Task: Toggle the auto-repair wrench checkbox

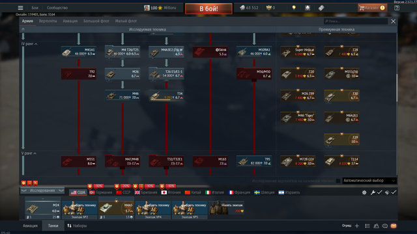Action: tap(379, 192)
